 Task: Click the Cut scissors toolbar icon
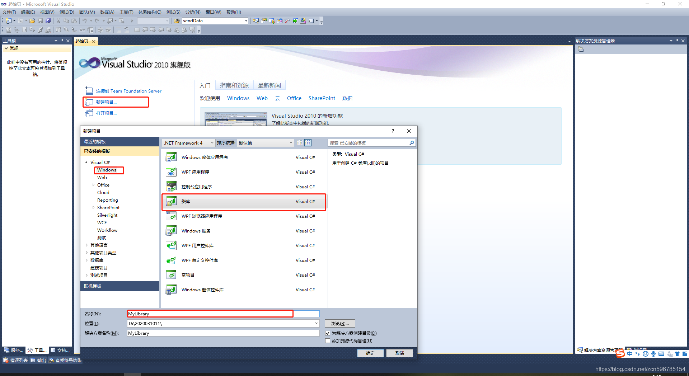(x=58, y=21)
